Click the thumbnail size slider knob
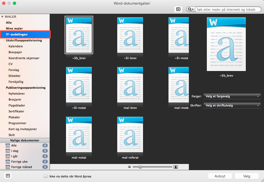The image size is (264, 182). (140, 167)
